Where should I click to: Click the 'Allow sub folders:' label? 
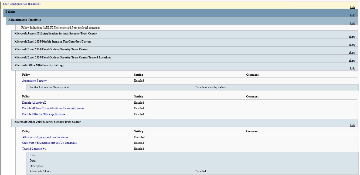40,171
